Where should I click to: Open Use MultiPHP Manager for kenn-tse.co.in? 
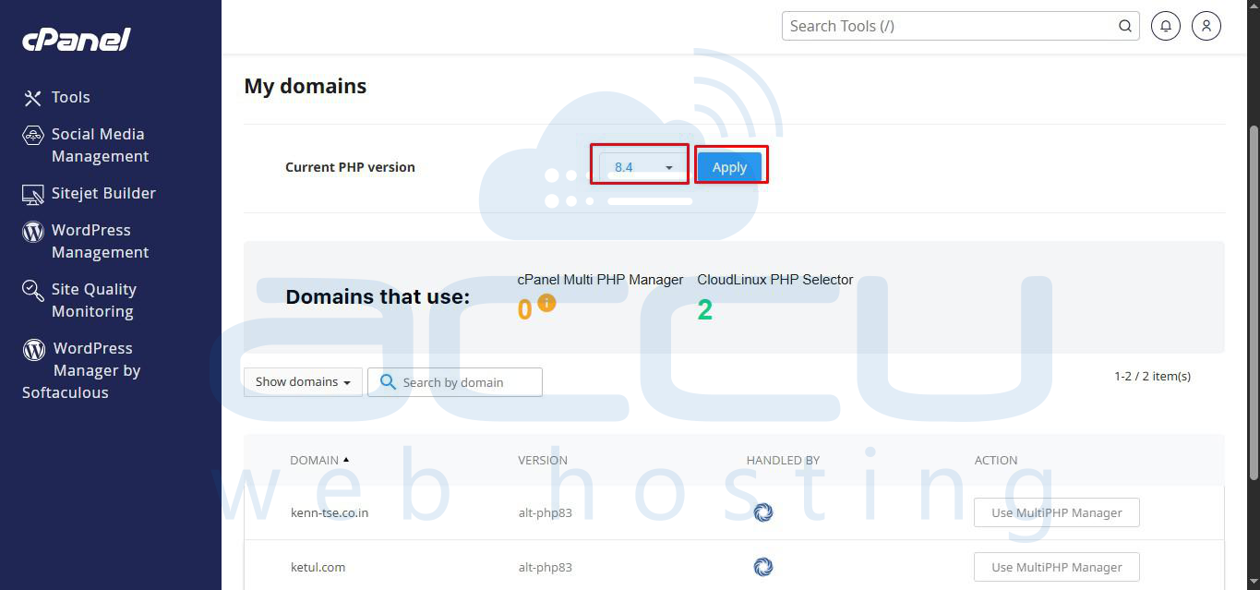tap(1056, 512)
